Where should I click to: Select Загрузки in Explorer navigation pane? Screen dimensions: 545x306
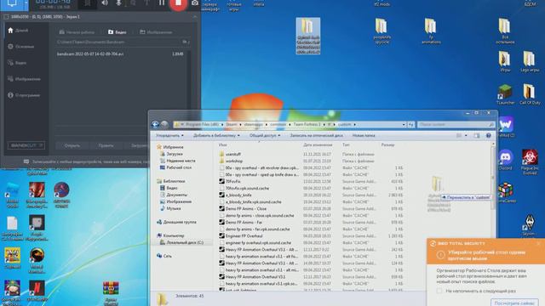tap(171, 154)
